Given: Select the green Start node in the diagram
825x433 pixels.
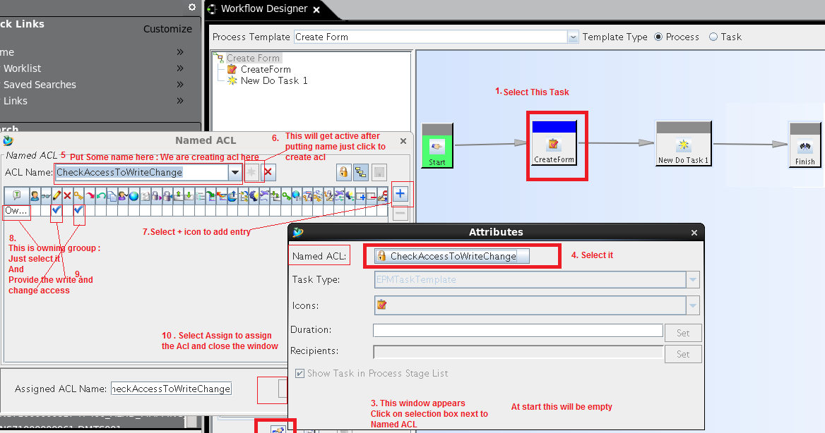Looking at the screenshot, I should (437, 145).
